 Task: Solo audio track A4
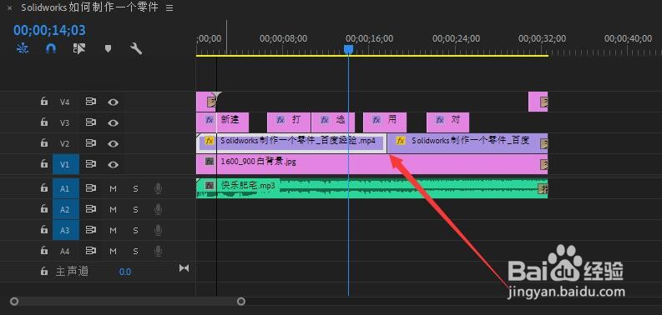click(135, 252)
